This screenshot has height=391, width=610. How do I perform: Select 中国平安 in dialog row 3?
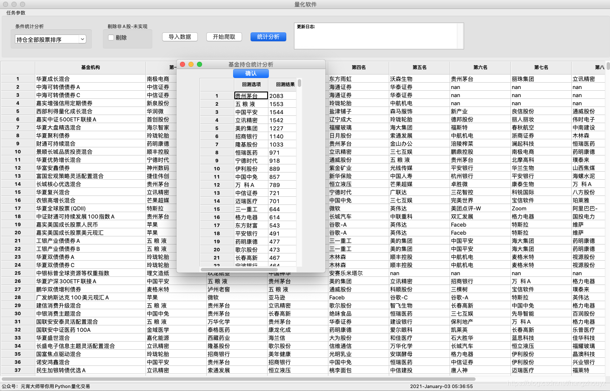click(251, 112)
